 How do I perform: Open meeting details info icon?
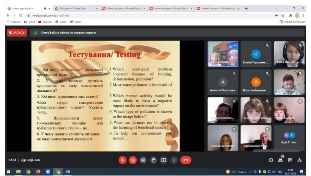click(x=271, y=160)
